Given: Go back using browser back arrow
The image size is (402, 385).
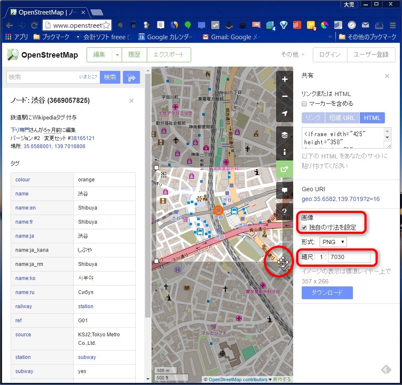Looking at the screenshot, I should pyautogui.click(x=9, y=25).
